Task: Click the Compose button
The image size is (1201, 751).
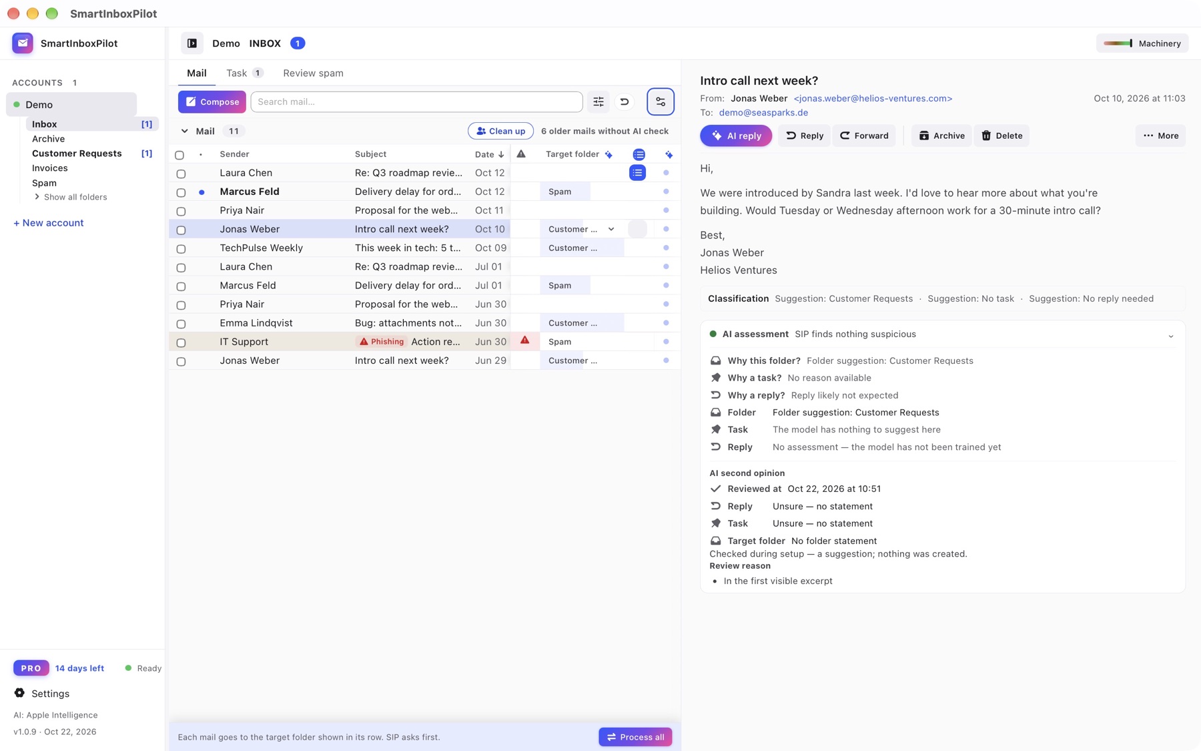Action: [212, 101]
